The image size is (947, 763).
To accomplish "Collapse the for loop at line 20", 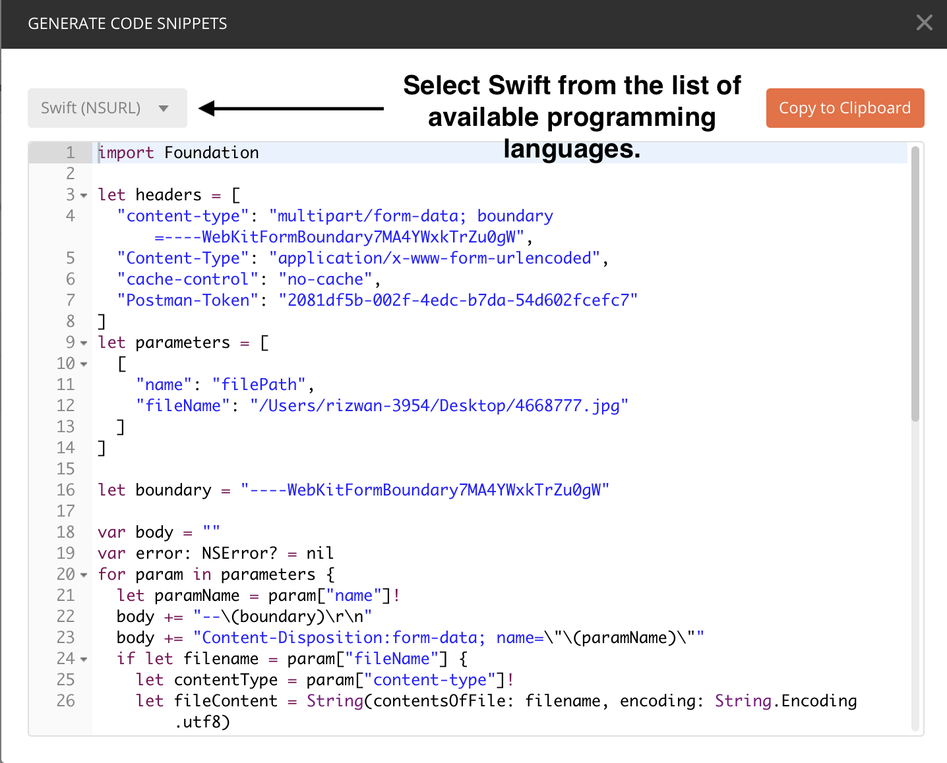I will tap(84, 575).
